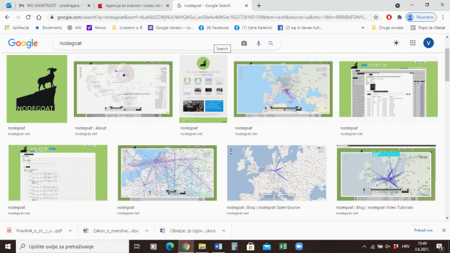450x253 pixels.
Task: Open a new browser tab
Action: tap(259, 5)
